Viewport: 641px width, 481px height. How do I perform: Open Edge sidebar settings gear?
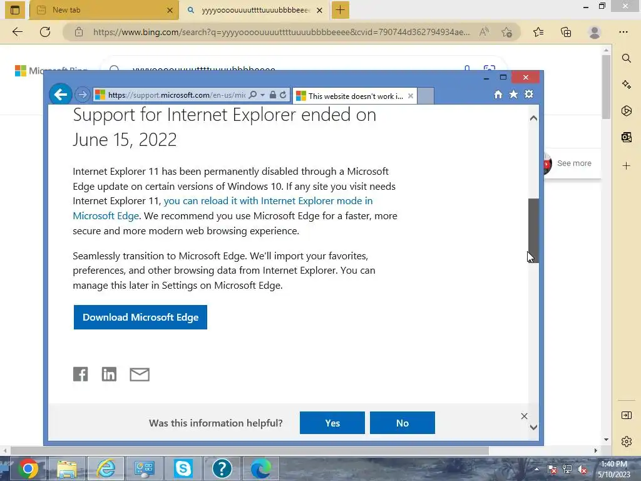pos(626,442)
